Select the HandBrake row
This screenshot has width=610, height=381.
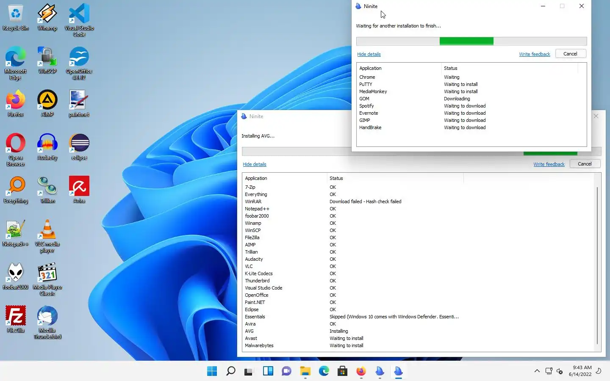click(471, 127)
